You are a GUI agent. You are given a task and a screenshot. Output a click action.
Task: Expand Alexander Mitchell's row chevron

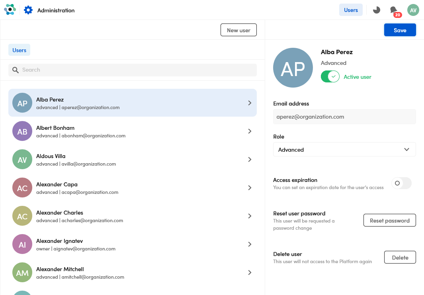250,273
